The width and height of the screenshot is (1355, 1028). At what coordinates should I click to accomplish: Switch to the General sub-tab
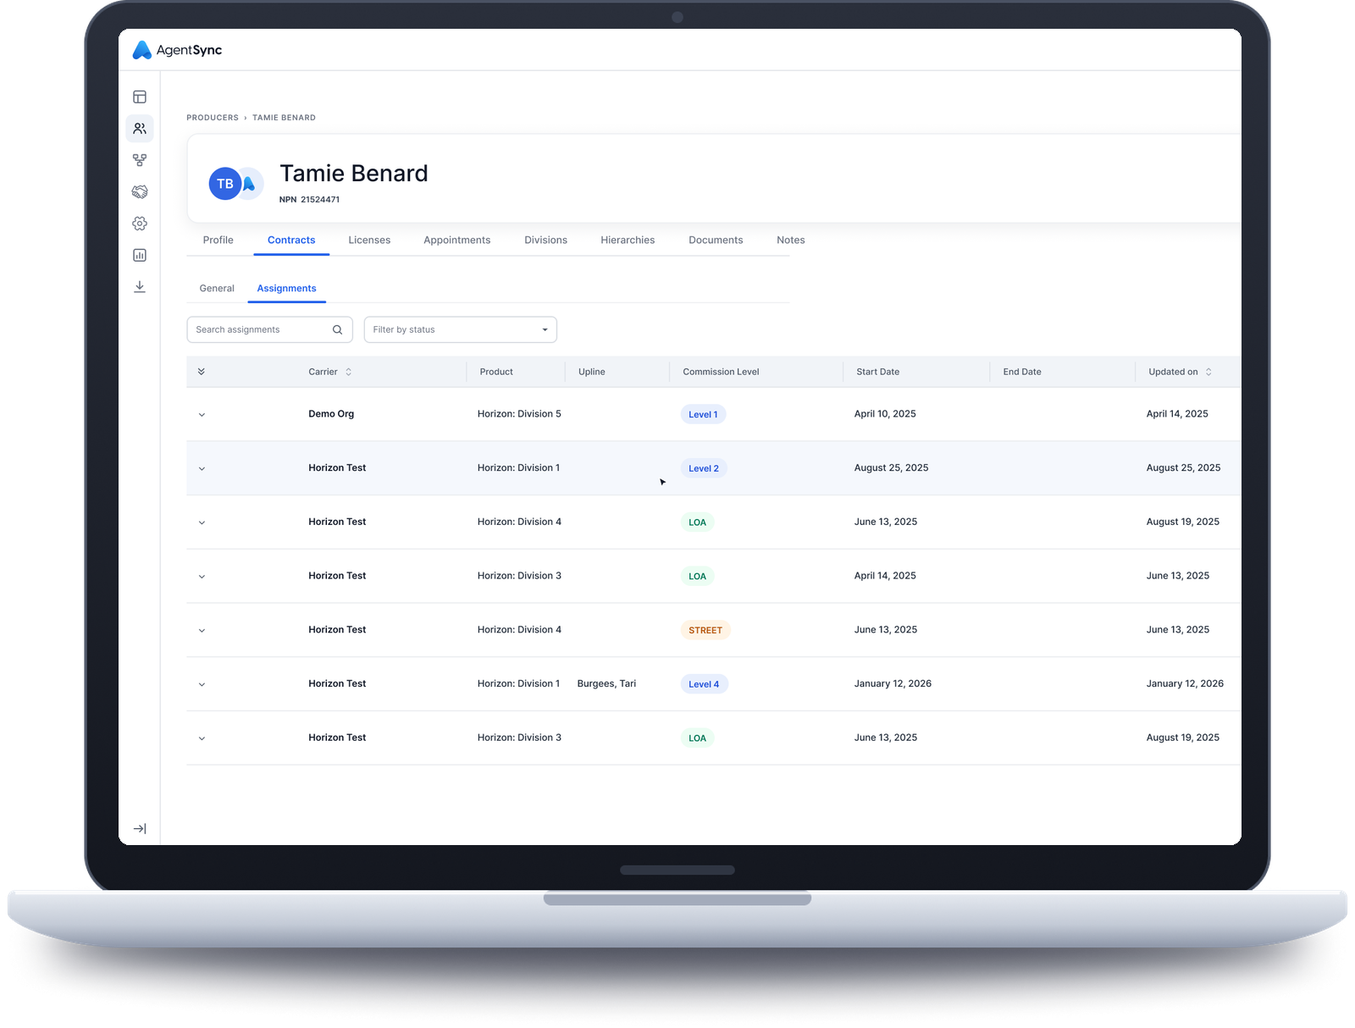(217, 289)
